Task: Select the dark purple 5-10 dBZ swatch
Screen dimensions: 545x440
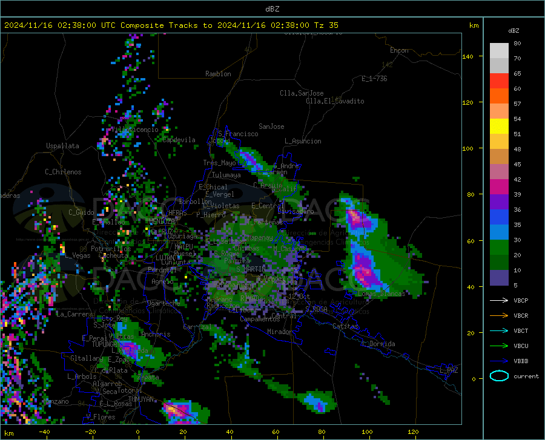Action: click(x=499, y=278)
